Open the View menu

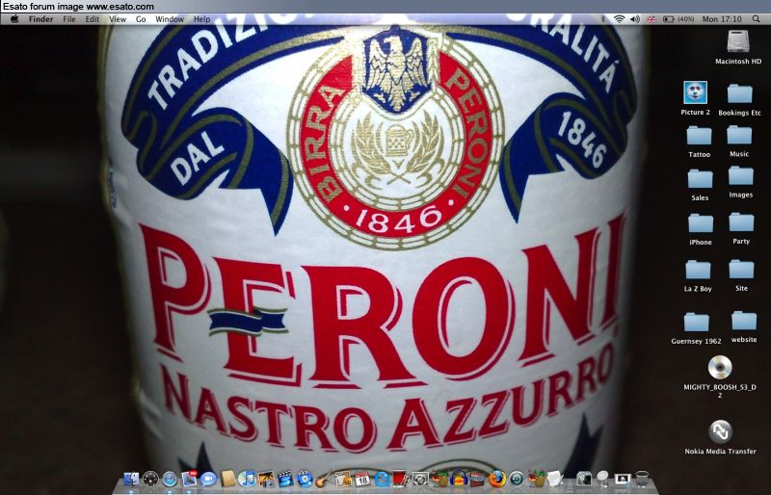click(118, 19)
